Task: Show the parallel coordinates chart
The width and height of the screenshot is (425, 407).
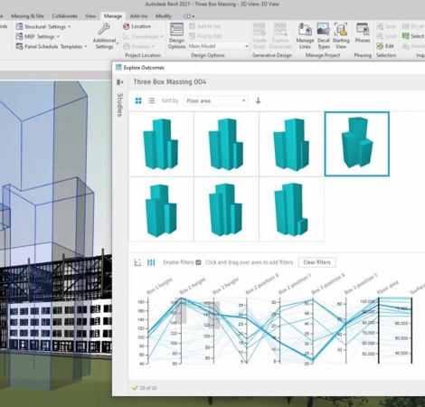Action: click(x=151, y=262)
